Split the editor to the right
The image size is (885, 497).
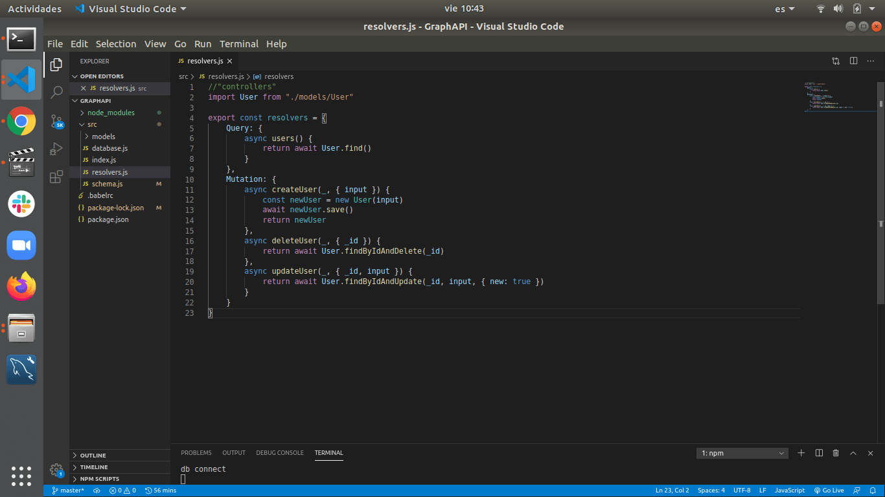[853, 61]
